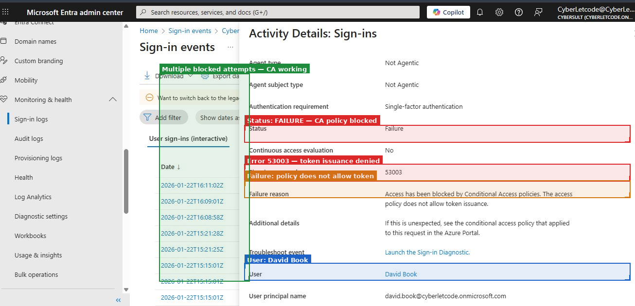Open Audit logs in sidebar

29,138
